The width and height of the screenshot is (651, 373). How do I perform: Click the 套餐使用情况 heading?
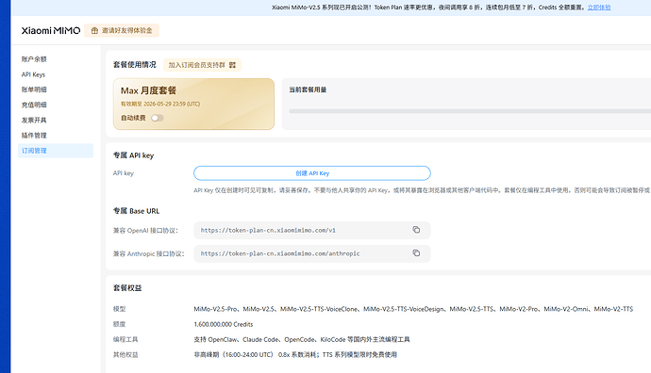[135, 65]
